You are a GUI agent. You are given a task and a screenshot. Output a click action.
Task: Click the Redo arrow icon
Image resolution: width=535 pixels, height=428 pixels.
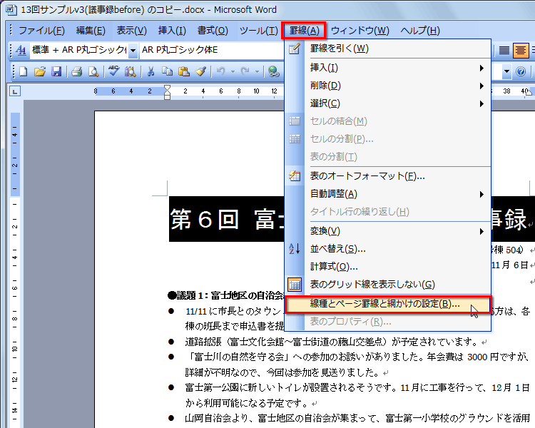click(245, 71)
